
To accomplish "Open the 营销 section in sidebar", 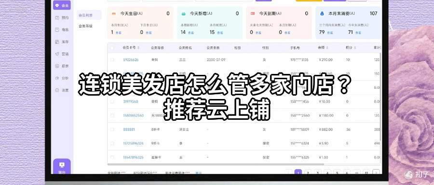I will [x=62, y=54].
